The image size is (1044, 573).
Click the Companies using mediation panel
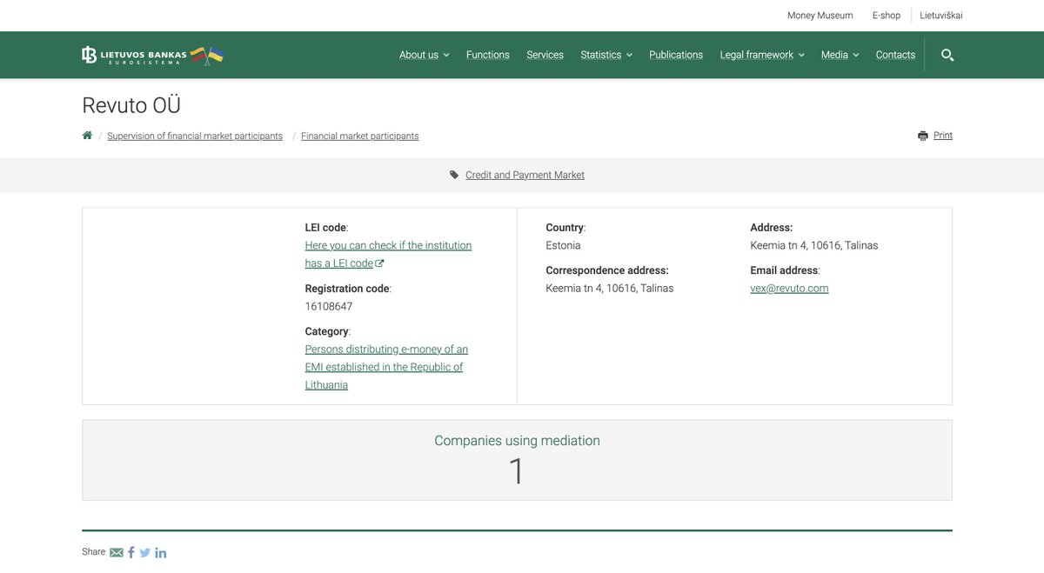[x=517, y=460]
